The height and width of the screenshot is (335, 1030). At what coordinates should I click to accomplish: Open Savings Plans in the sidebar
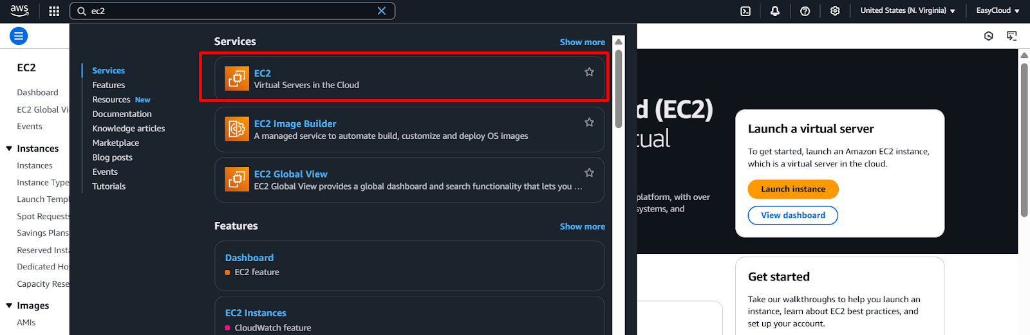pos(42,233)
